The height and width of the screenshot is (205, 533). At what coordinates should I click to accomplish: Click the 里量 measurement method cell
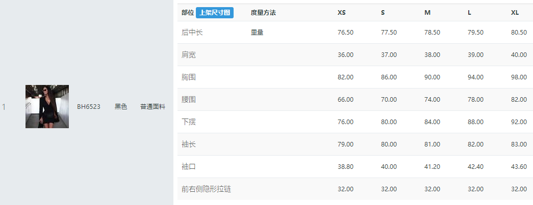click(x=257, y=33)
